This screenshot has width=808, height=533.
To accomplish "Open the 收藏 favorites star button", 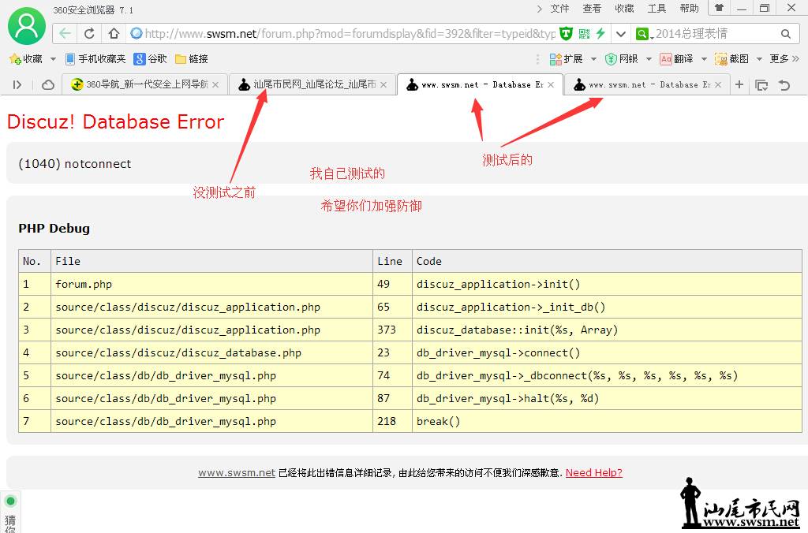I will tap(26, 58).
